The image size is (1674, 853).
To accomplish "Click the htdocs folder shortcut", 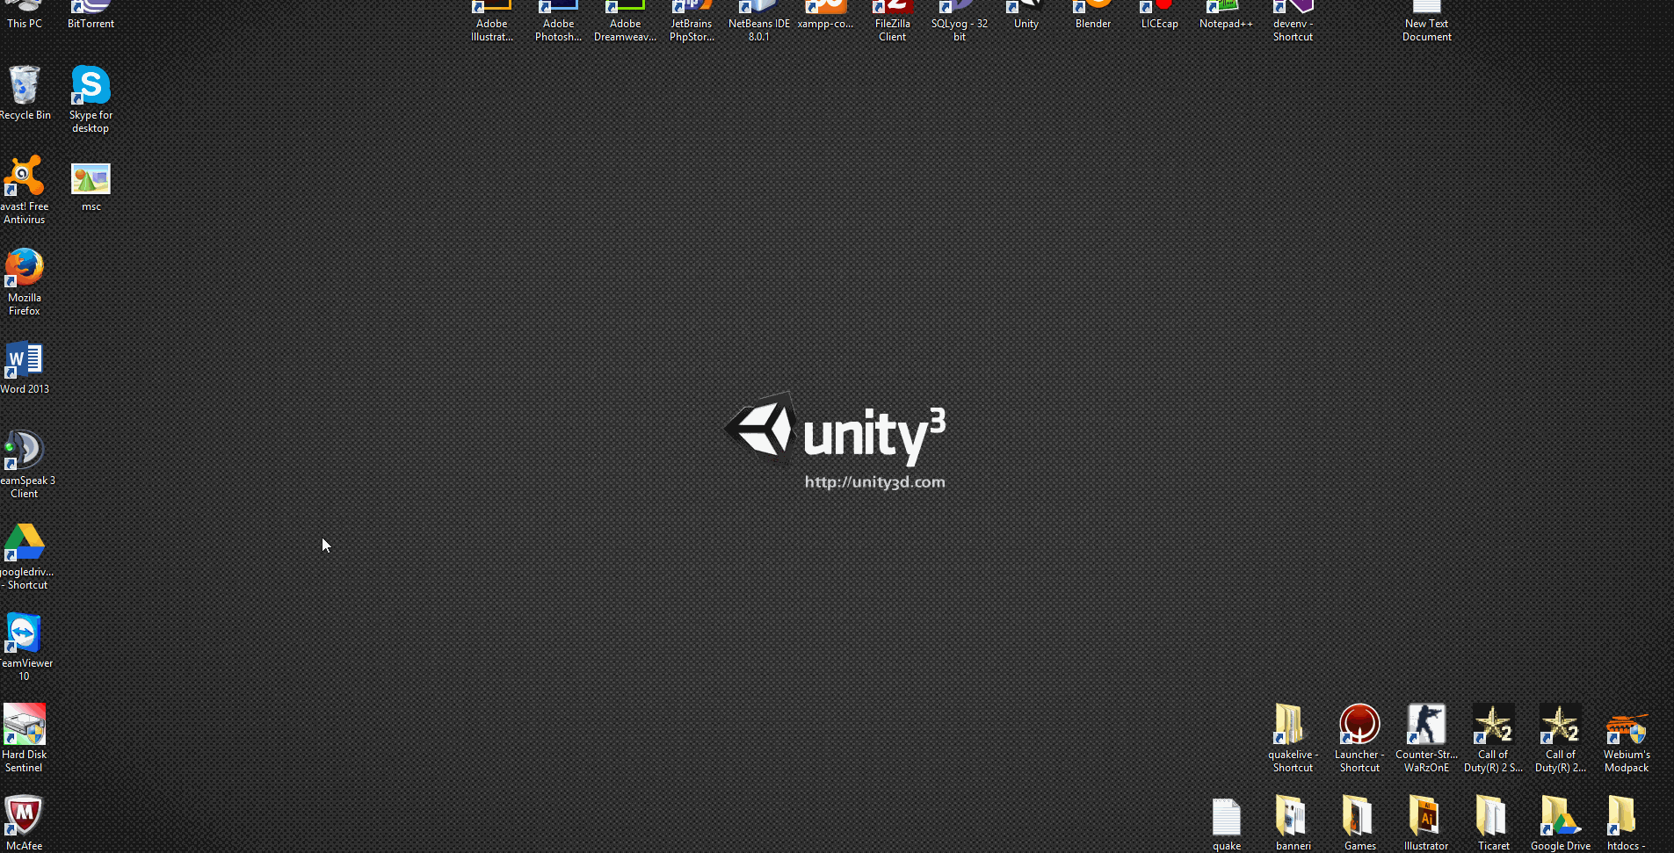I will 1627,823.
